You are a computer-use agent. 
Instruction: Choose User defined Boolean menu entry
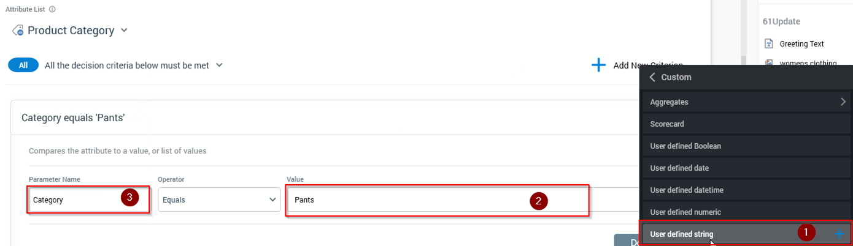pyautogui.click(x=685, y=146)
